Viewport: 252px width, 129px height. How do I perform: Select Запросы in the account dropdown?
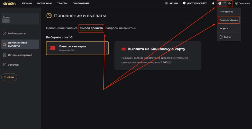[224, 28]
